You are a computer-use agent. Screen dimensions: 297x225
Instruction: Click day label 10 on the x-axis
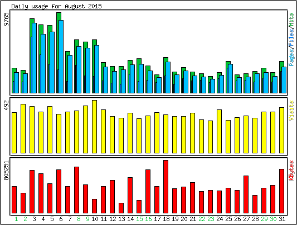click(95, 219)
